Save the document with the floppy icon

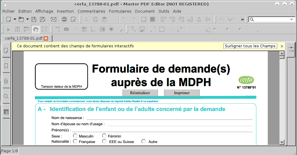[x=34, y=19]
